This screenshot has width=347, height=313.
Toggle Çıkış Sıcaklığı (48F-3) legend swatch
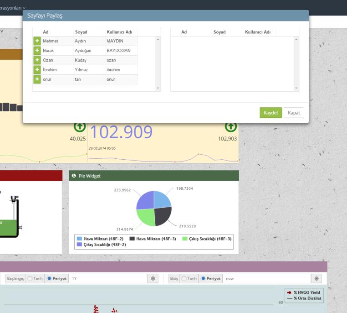coord(185,239)
